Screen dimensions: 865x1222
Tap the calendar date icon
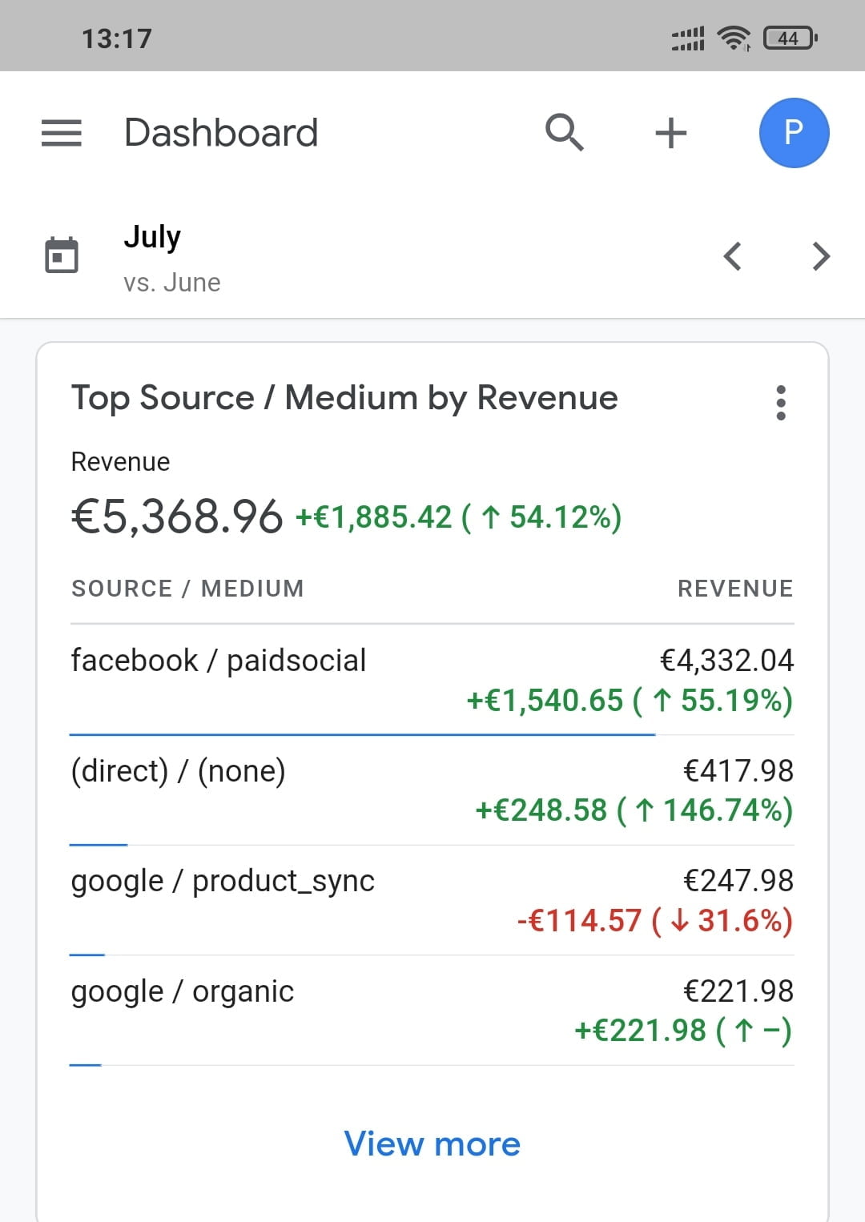coord(62,256)
